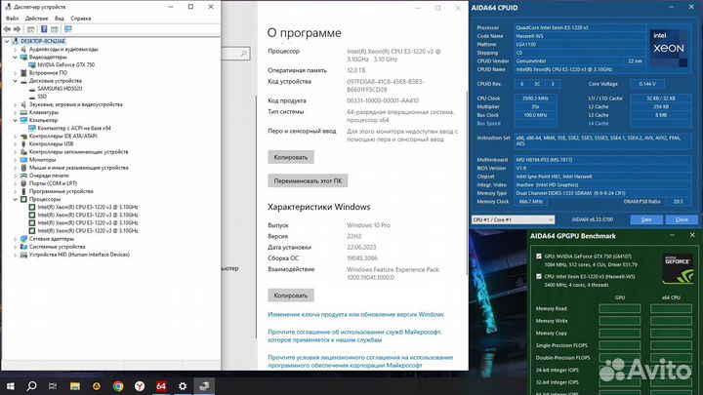This screenshot has width=703, height=395.
Task: Select Мыши и иные указывающие устройства row
Action: [78, 168]
